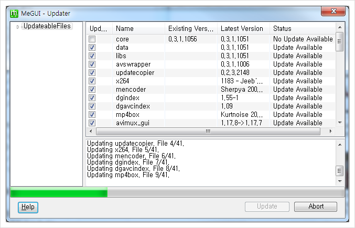Click the 1.09 version cell
The height and width of the screenshot is (228, 355).
click(x=227, y=106)
